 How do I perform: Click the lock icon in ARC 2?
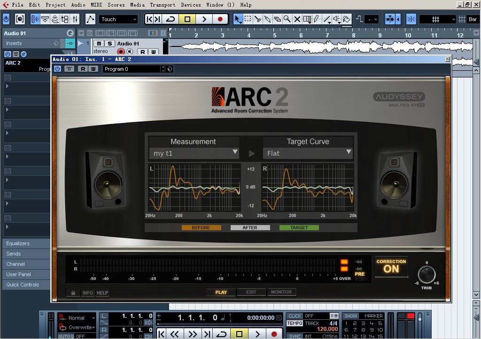click(x=73, y=293)
